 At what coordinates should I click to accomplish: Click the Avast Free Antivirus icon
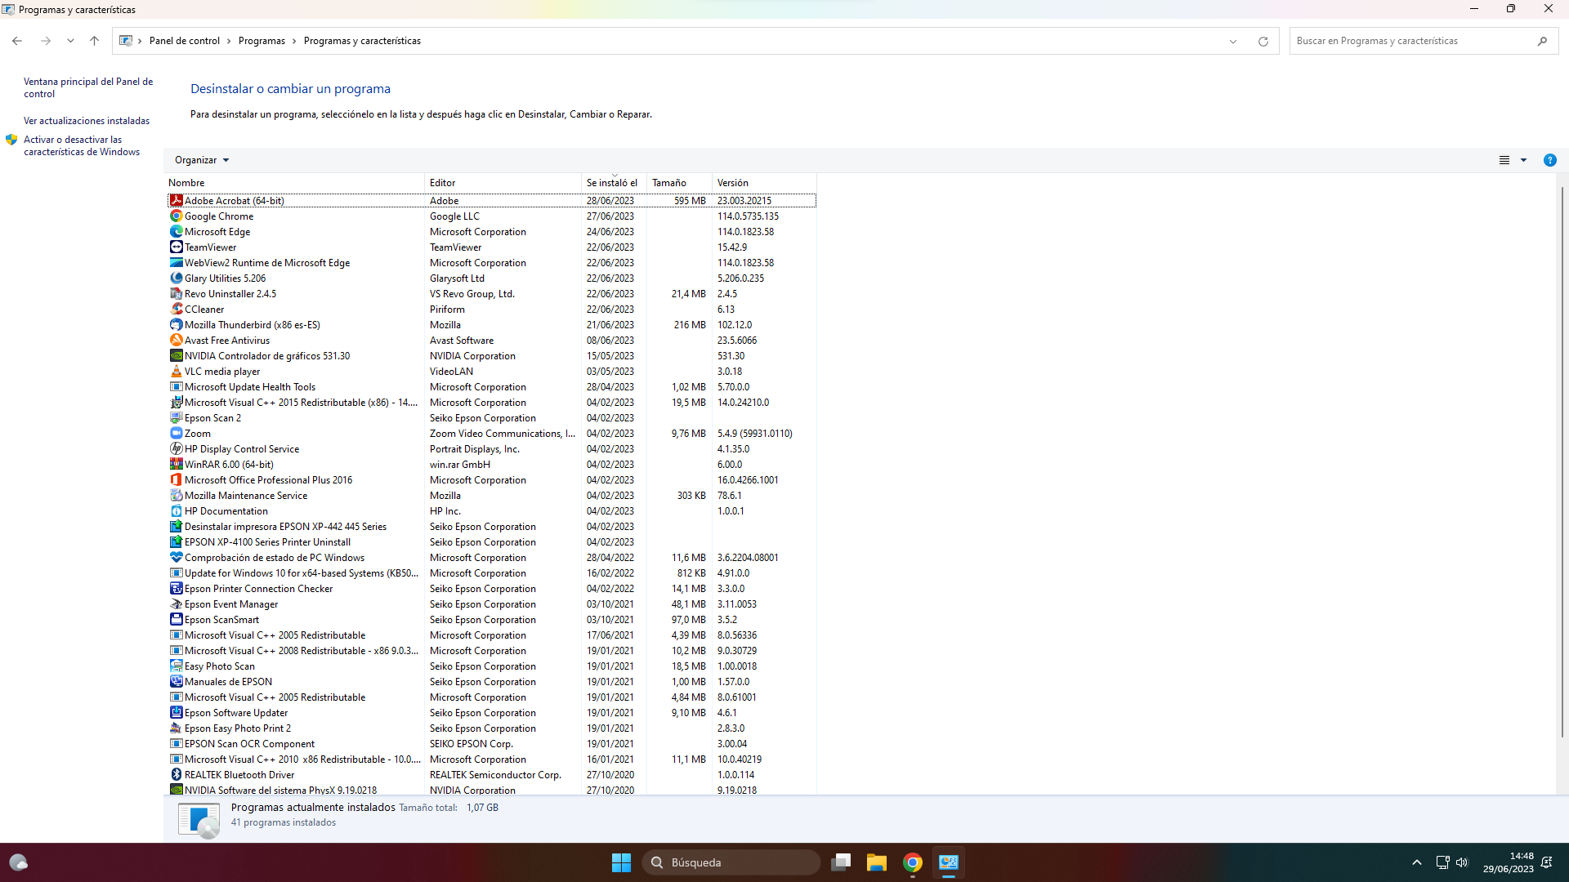point(176,341)
